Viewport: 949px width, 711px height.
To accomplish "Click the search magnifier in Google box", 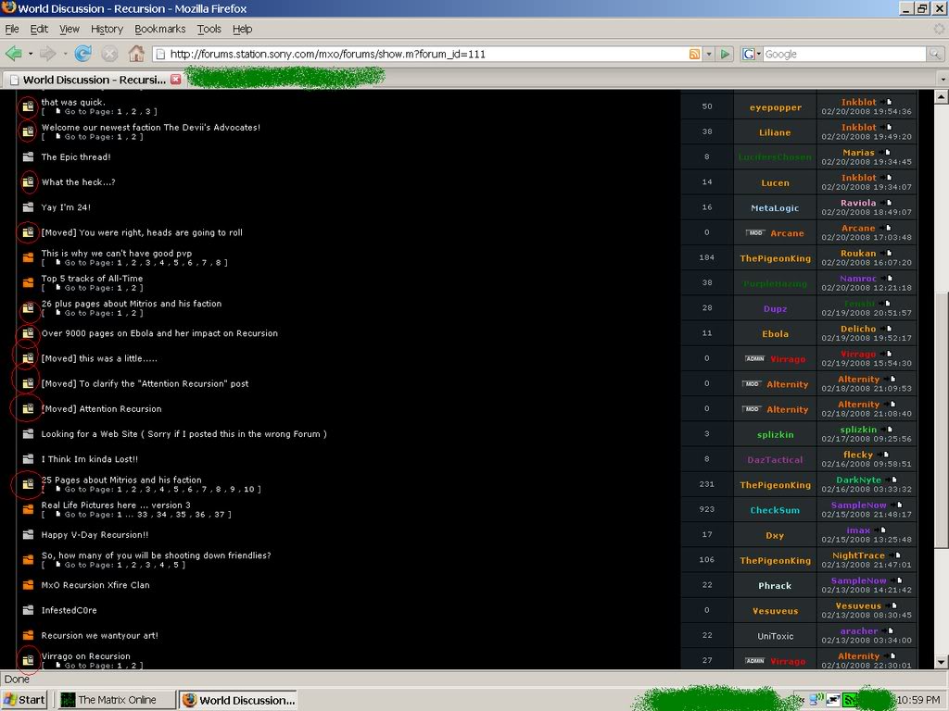I will point(935,54).
